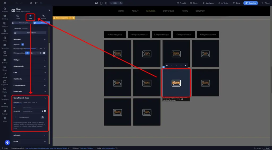Open Kolekcje in left sidebar

pyautogui.click(x=5, y=112)
